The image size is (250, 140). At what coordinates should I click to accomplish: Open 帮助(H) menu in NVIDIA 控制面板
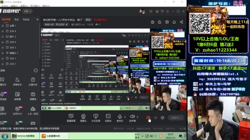tap(46, 6)
